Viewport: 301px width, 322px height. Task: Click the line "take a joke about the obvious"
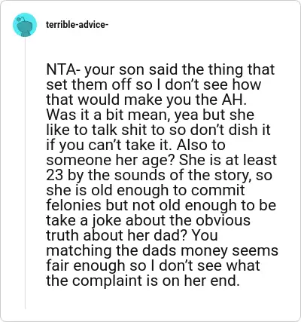click(x=148, y=220)
